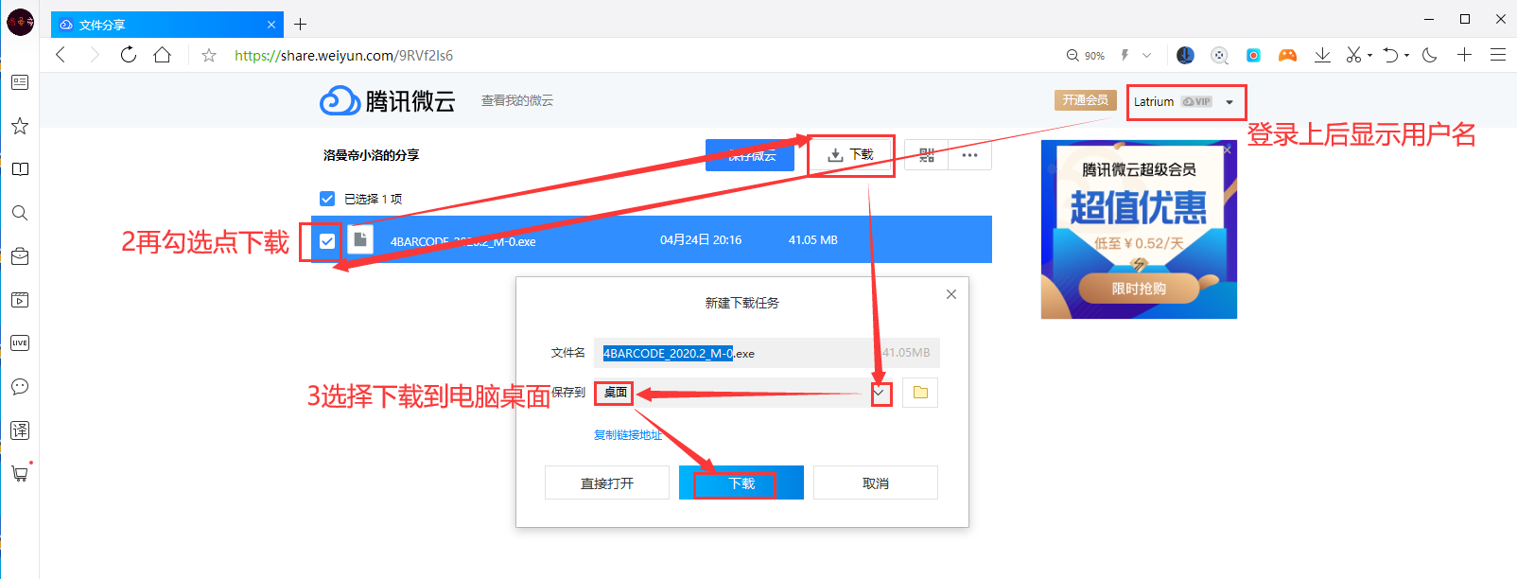This screenshot has height=579, width=1517.
Task: Click the user avatar at the top of the sidebar
Action: tap(20, 22)
